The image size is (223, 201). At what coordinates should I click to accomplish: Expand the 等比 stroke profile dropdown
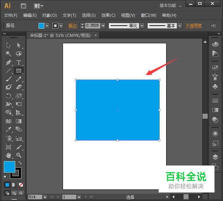142,26
